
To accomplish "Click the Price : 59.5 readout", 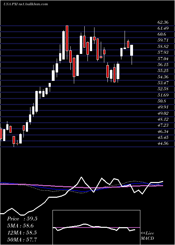I will tap(22, 219).
